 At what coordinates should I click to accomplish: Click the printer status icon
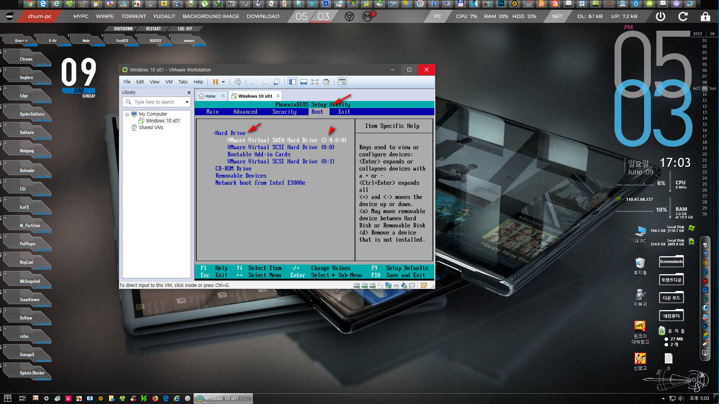[396, 285]
